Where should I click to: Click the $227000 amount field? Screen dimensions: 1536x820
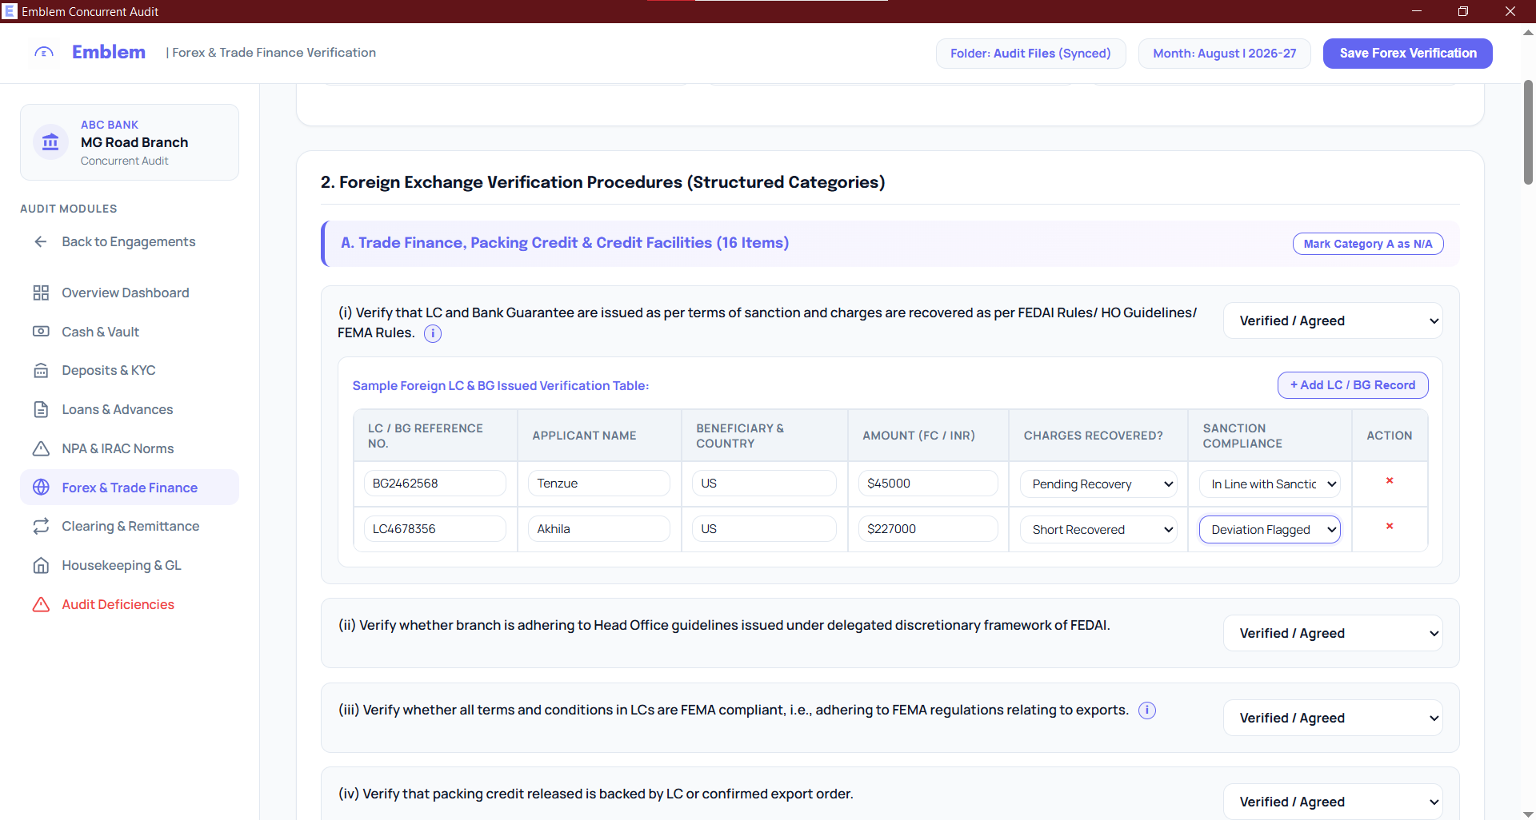pos(928,529)
